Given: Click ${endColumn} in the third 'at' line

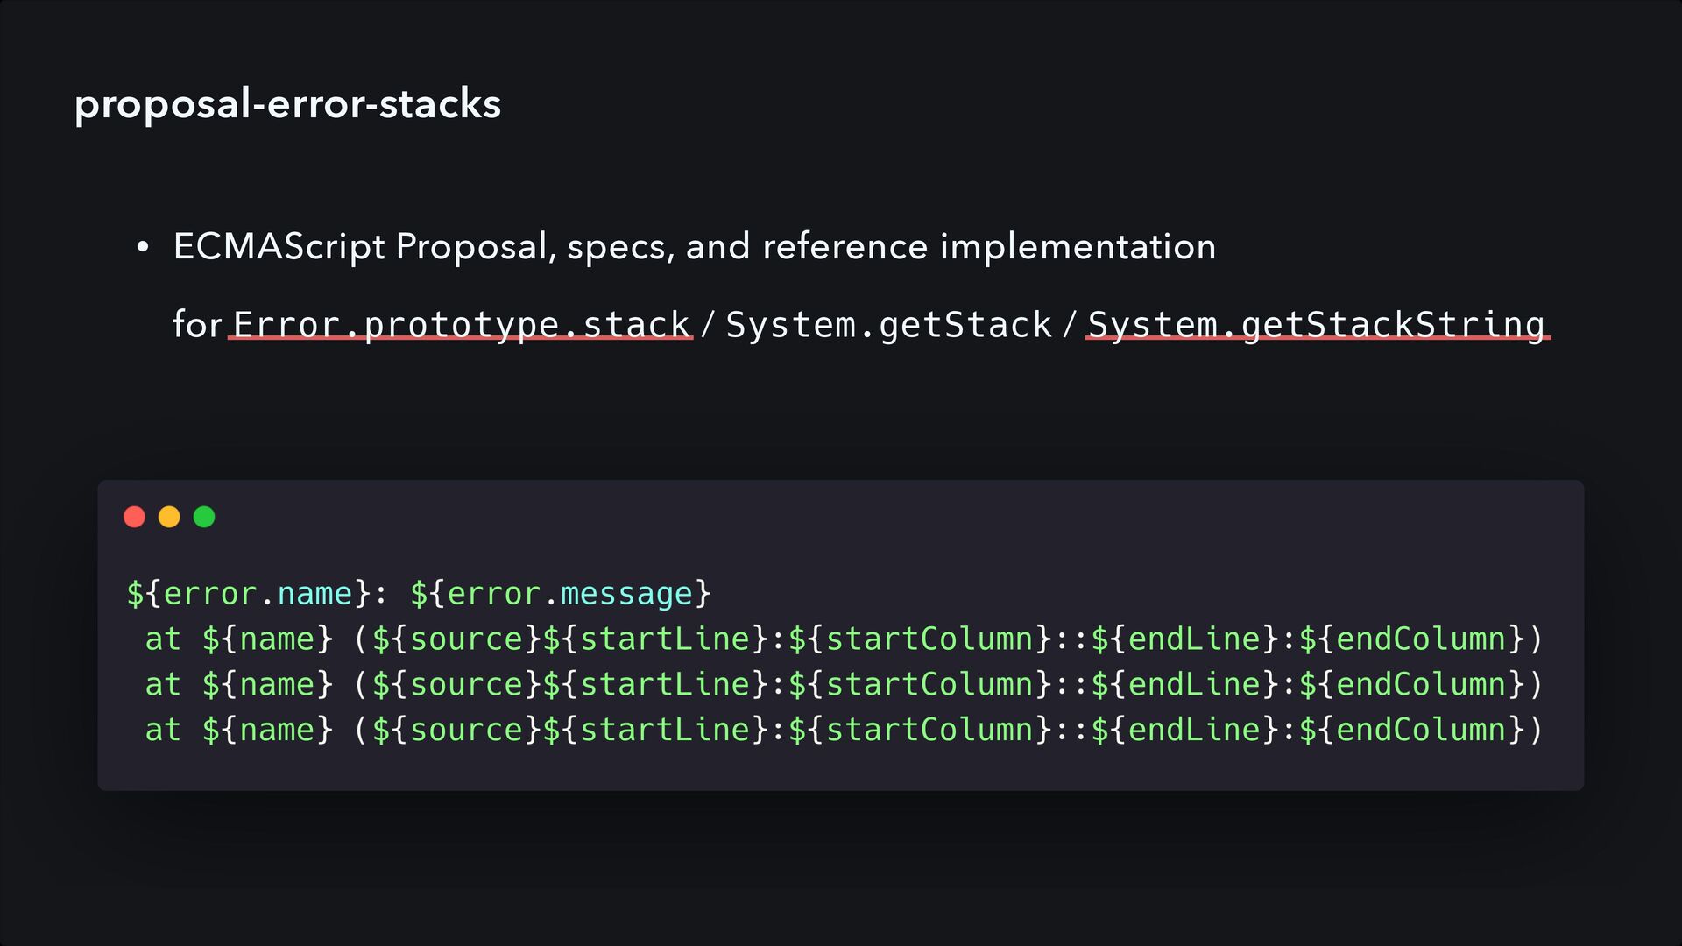Looking at the screenshot, I should point(1412,730).
